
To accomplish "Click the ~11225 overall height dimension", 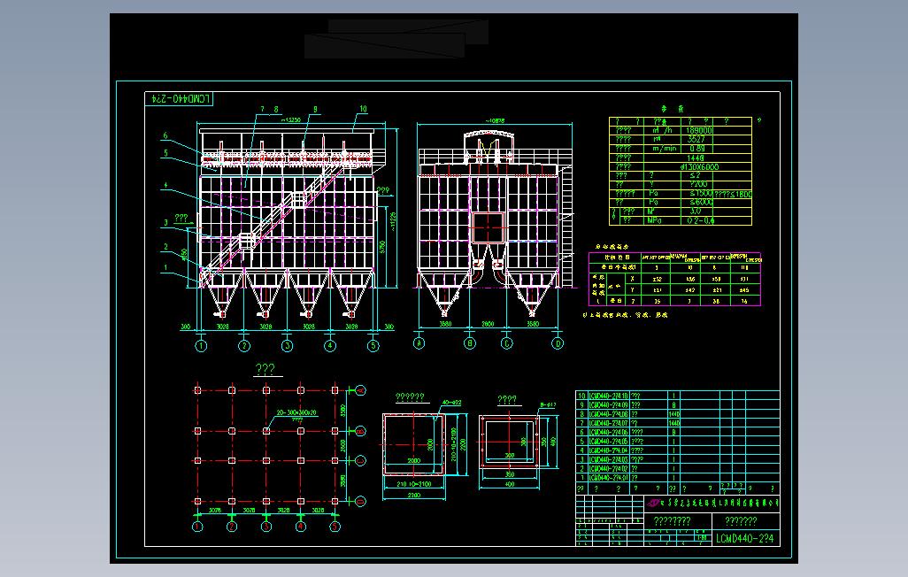I will click(393, 221).
